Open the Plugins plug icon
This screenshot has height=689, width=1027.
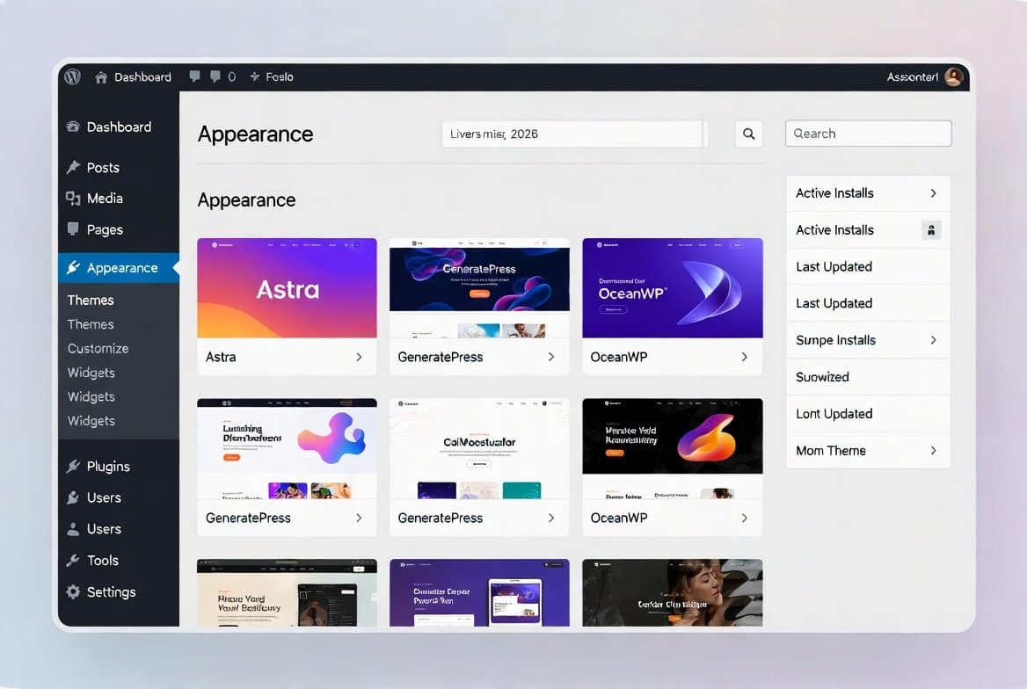click(x=75, y=466)
